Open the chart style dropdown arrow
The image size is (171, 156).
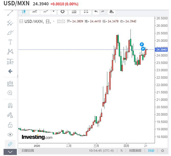(54, 11)
